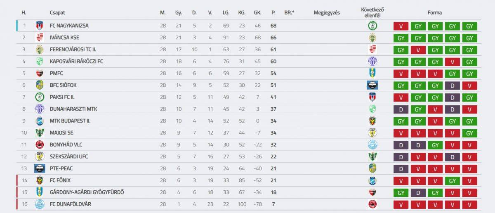Click the Iváncsa KSE team crest

pyautogui.click(x=40, y=38)
